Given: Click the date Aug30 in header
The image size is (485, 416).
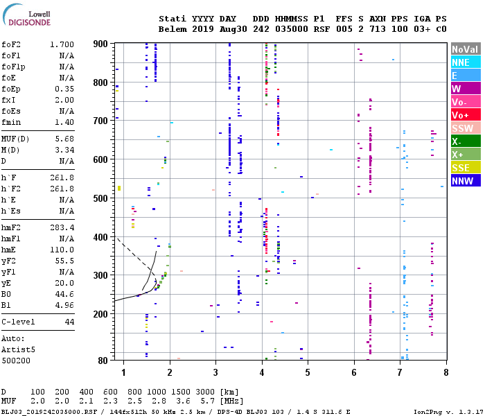Looking at the screenshot, I should click(233, 29).
